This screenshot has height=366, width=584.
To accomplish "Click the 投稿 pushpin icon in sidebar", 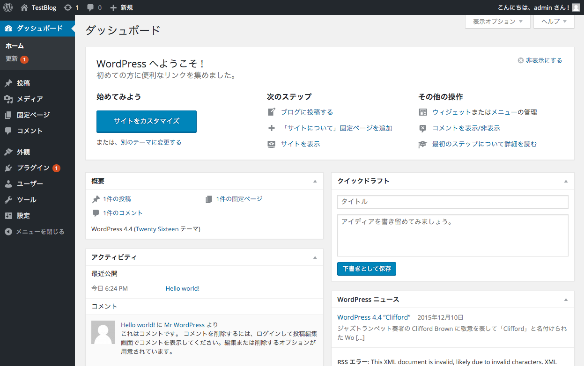I will (8, 83).
